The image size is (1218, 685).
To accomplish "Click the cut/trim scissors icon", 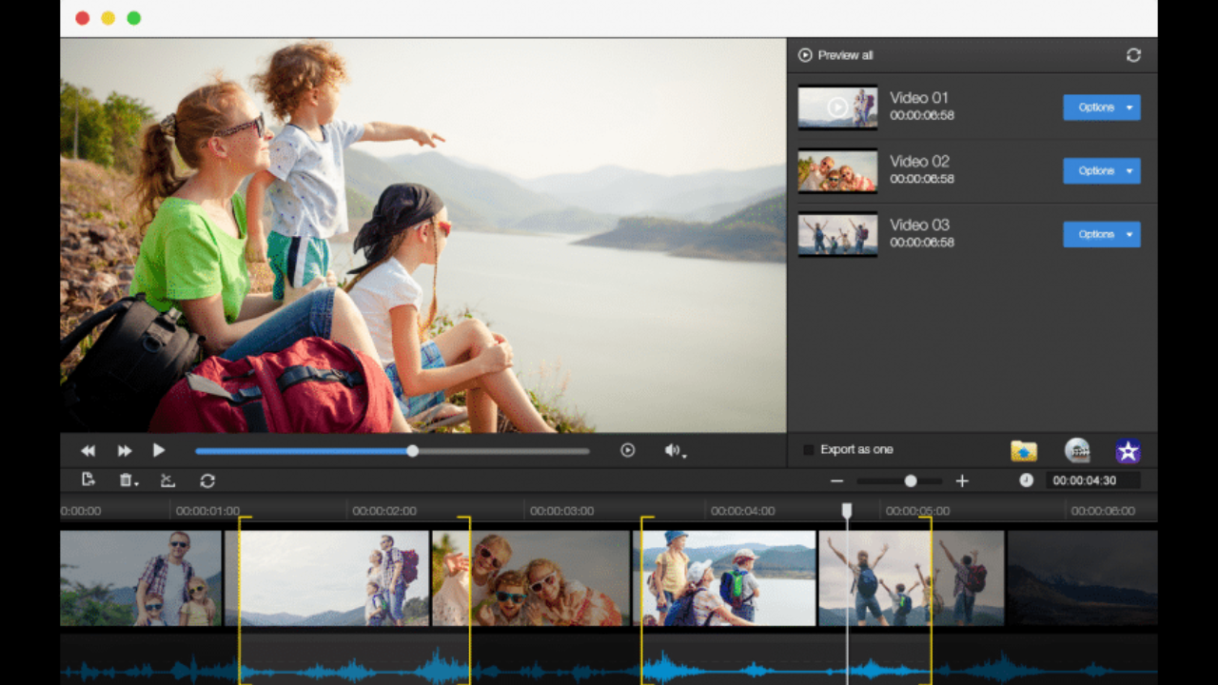I will coord(167,480).
